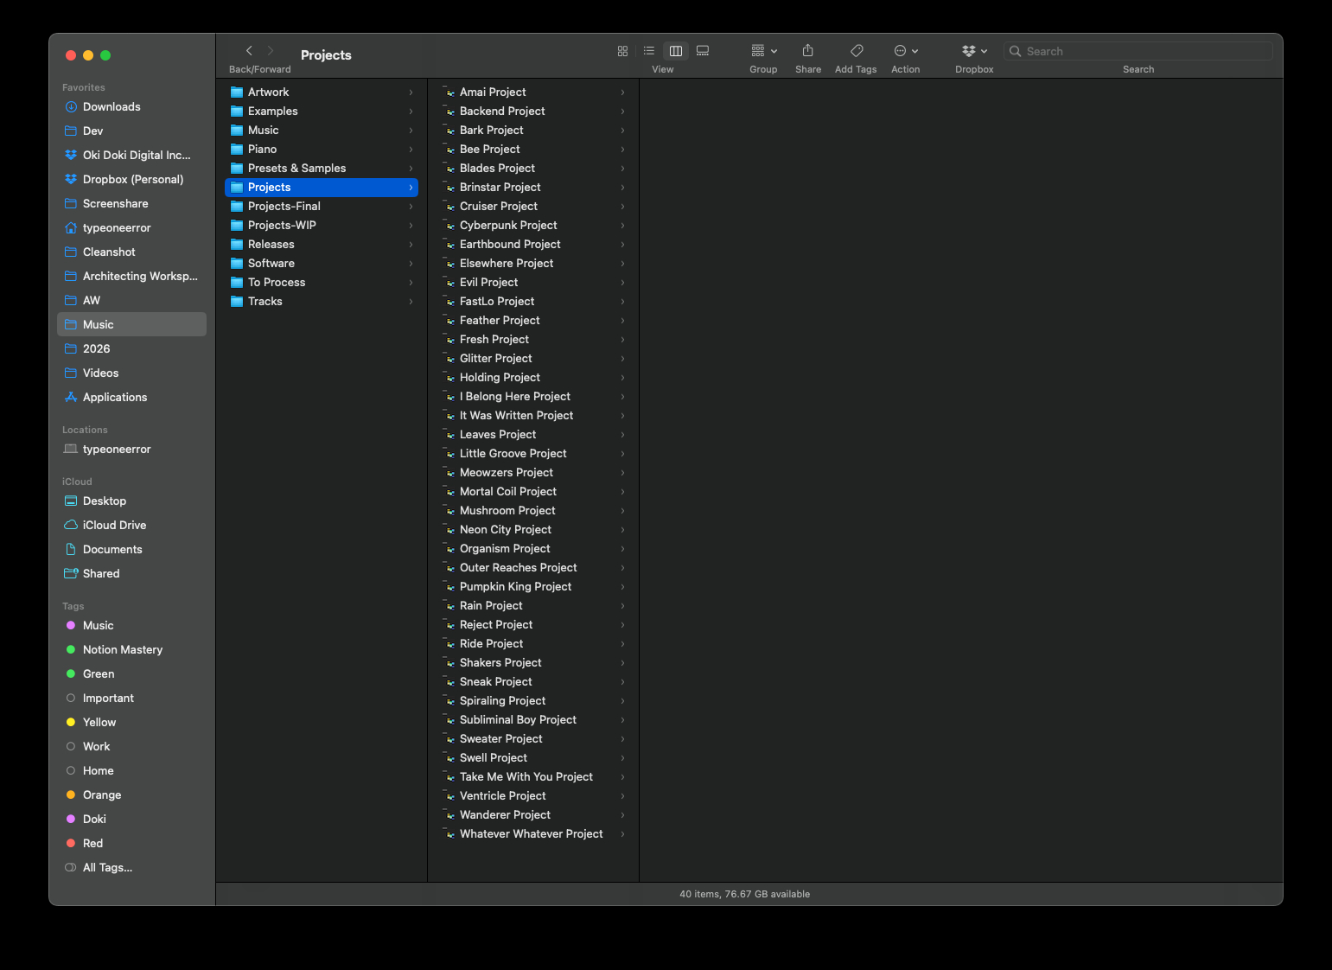Select the Cyberpunk Project item

click(508, 225)
